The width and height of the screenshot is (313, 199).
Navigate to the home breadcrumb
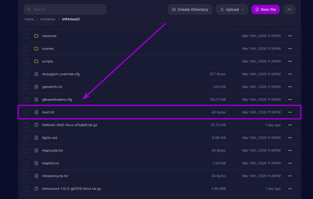point(29,19)
